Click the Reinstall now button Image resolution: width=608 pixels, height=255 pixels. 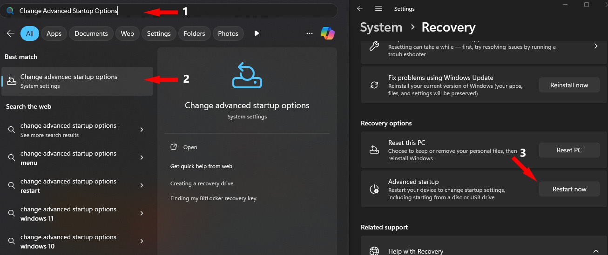point(569,85)
